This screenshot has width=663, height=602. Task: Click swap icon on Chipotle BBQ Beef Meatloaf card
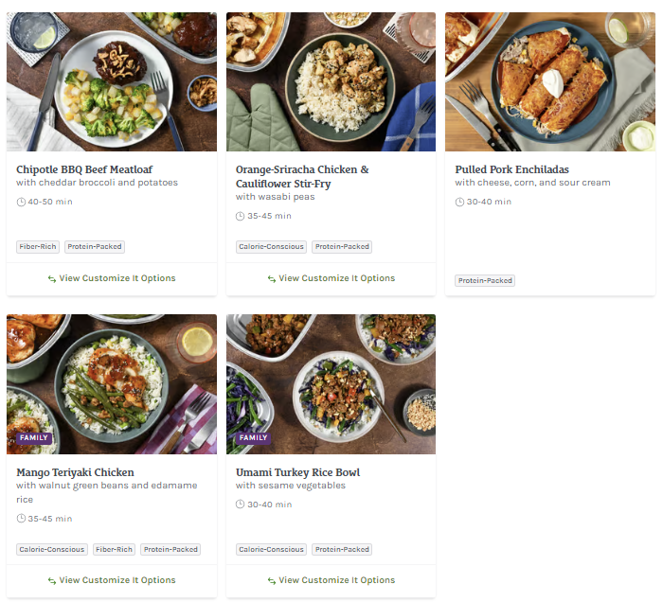[52, 279]
